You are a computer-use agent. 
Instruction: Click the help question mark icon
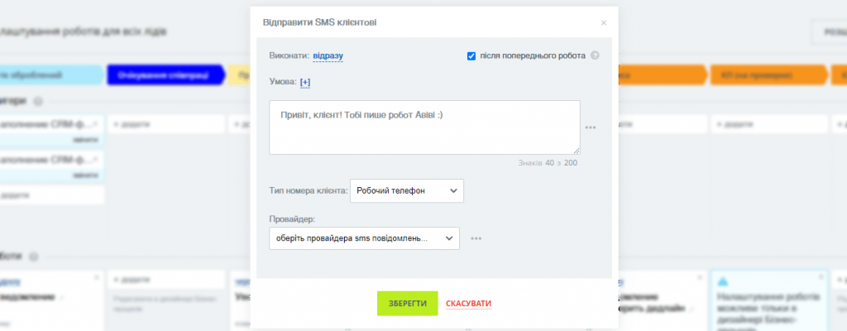(x=595, y=55)
